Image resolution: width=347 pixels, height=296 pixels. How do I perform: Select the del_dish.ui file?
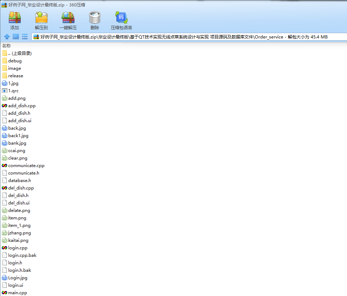(x=16, y=203)
